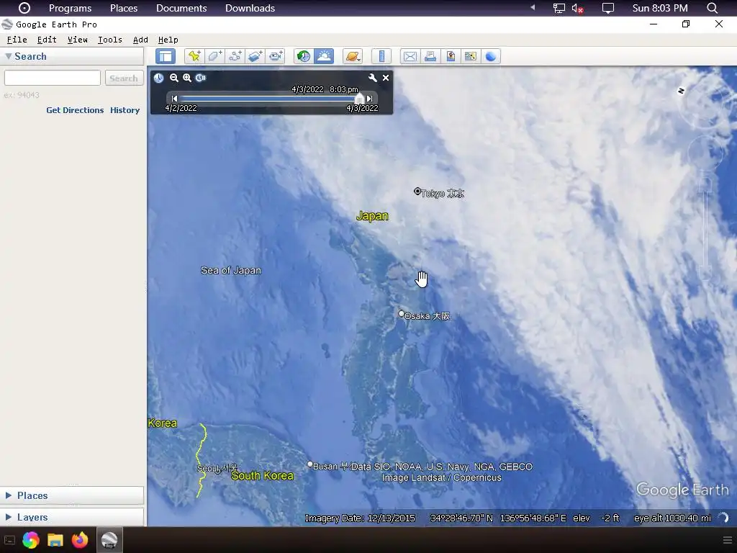Screen dimensions: 737x553
Task: Click the Sun 8:03 PM clock
Action: (660, 8)
